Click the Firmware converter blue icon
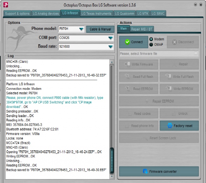 pos(145,171)
